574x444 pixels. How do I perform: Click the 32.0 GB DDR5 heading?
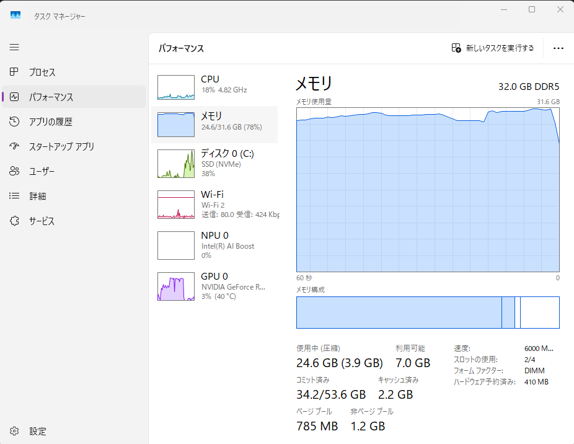[x=529, y=86]
